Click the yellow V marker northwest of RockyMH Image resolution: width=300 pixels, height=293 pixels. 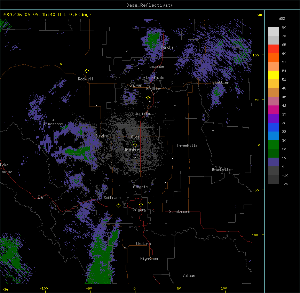61,64
